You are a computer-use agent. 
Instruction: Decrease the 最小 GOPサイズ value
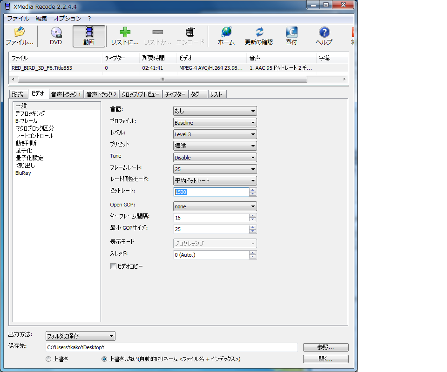(x=252, y=231)
